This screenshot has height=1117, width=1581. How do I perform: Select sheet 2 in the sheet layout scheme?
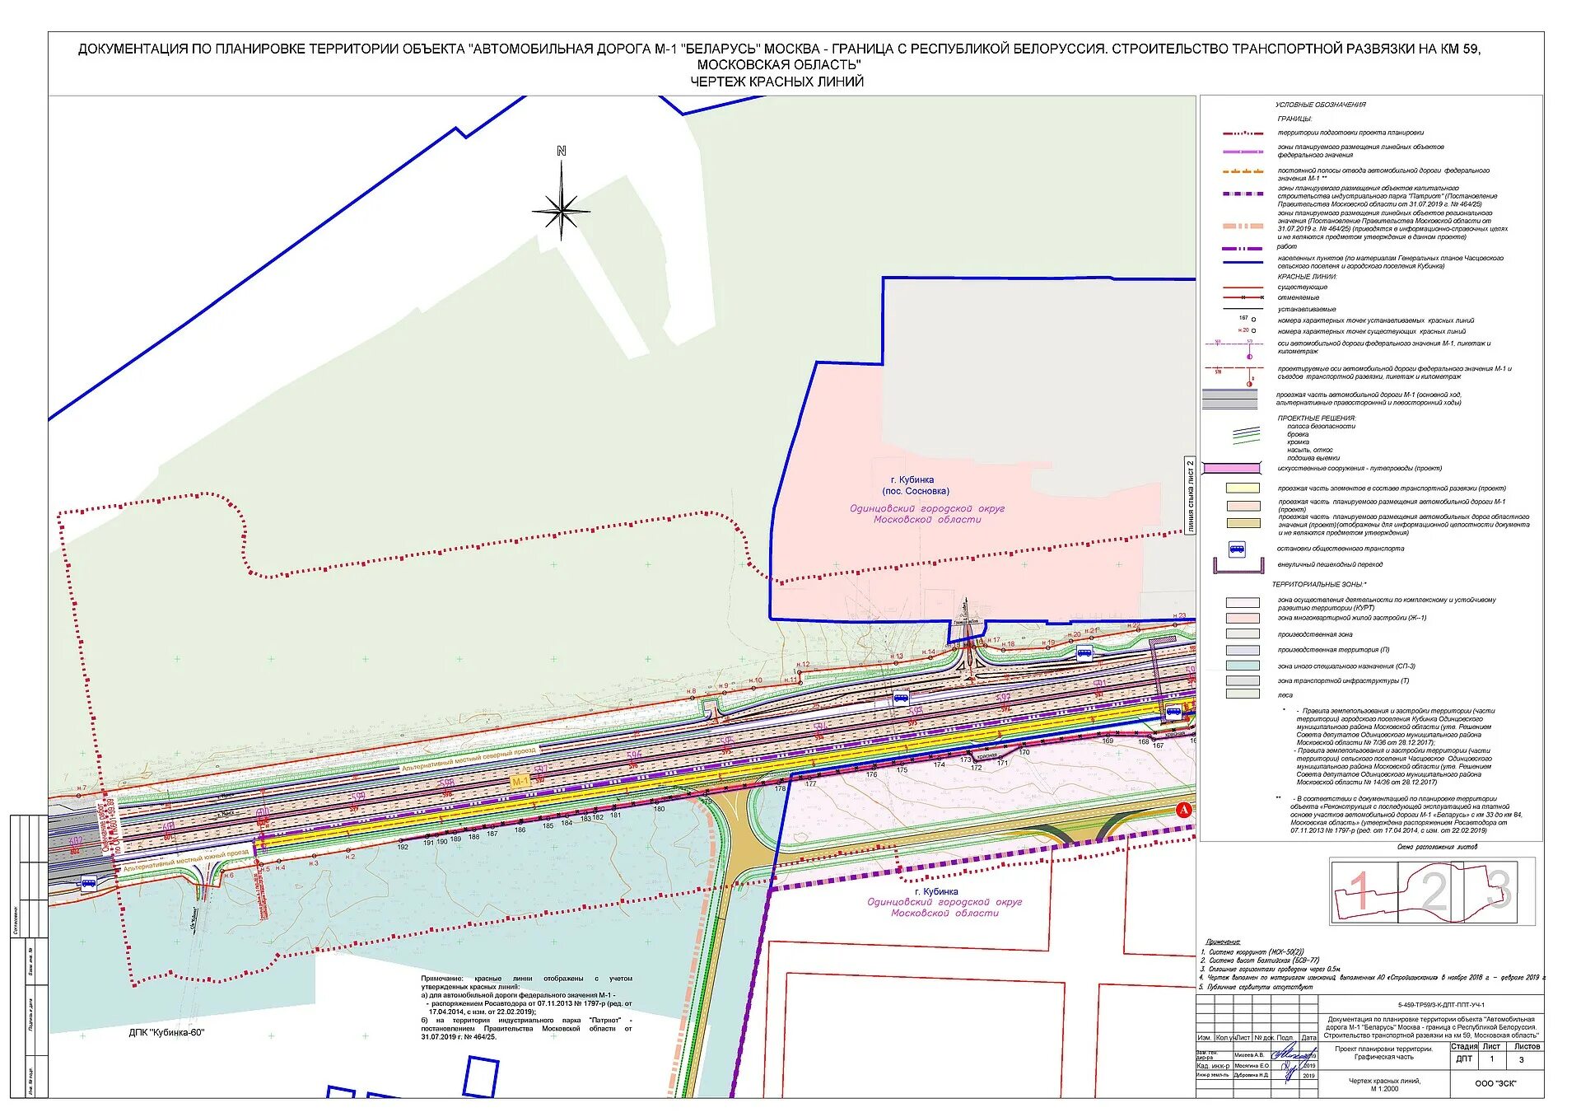[1434, 891]
